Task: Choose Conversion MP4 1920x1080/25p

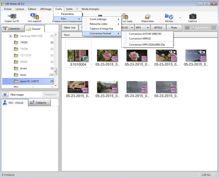Action: coord(148,45)
